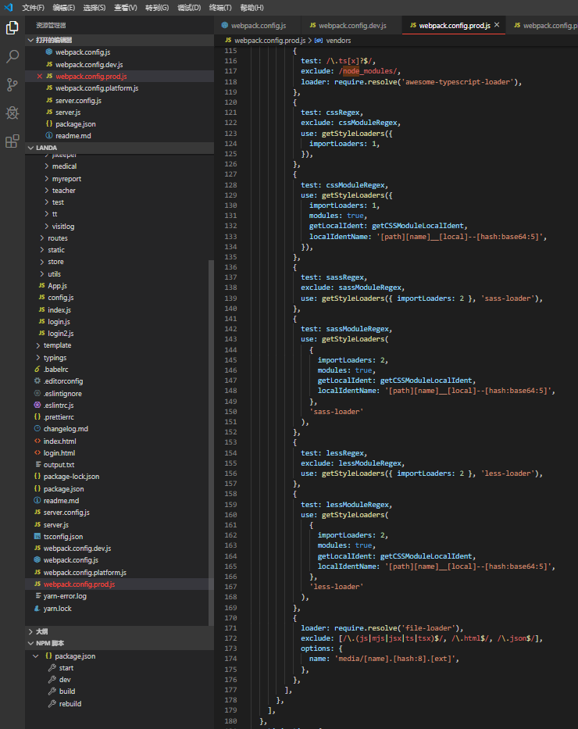Viewport: 578px width, 729px height.
Task: Open the 文件(F) menu
Action: click(x=33, y=8)
